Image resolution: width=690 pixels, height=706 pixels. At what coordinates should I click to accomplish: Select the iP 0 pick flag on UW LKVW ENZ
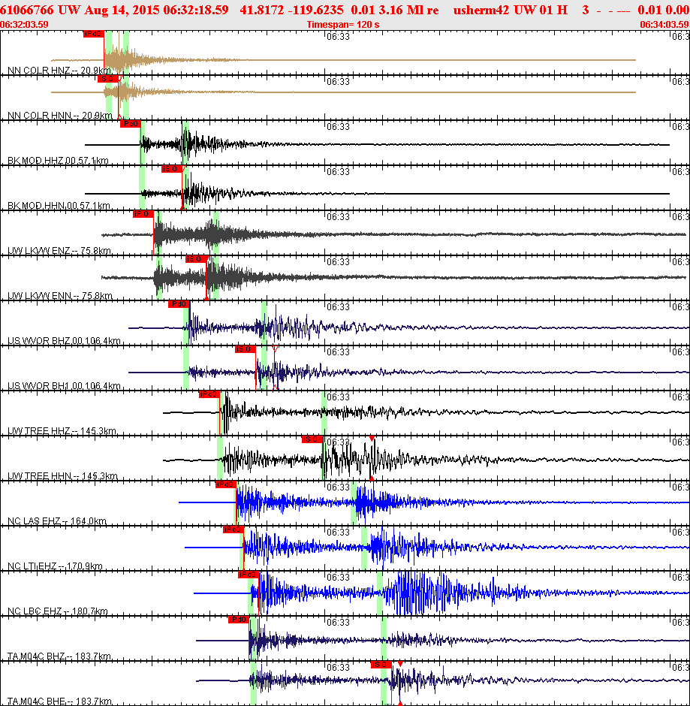pyautogui.click(x=143, y=214)
